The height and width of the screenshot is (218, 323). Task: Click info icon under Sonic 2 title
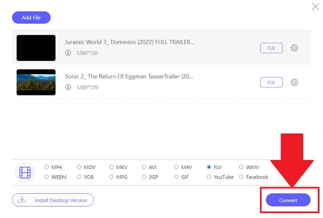(x=68, y=87)
